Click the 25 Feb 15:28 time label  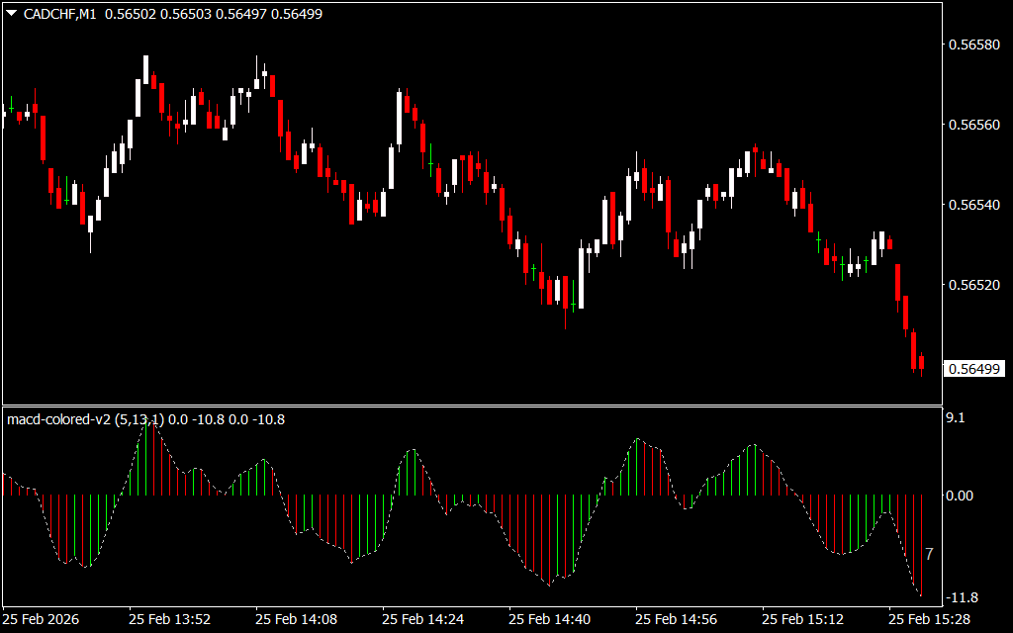coord(930,619)
